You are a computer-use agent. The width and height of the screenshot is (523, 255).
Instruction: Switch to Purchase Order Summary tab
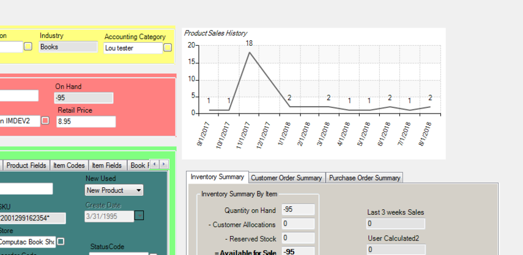[x=364, y=178]
